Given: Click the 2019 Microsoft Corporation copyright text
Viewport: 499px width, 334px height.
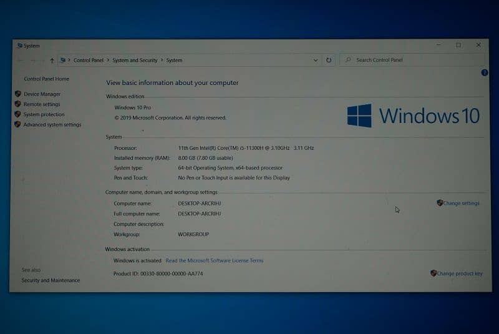Looking at the screenshot, I should click(x=170, y=118).
